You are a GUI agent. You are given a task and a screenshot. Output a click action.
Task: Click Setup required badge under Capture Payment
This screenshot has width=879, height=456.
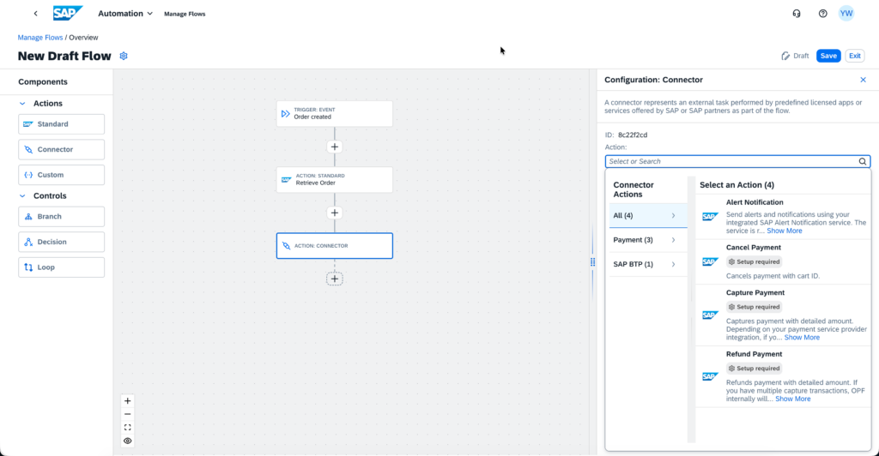(754, 307)
